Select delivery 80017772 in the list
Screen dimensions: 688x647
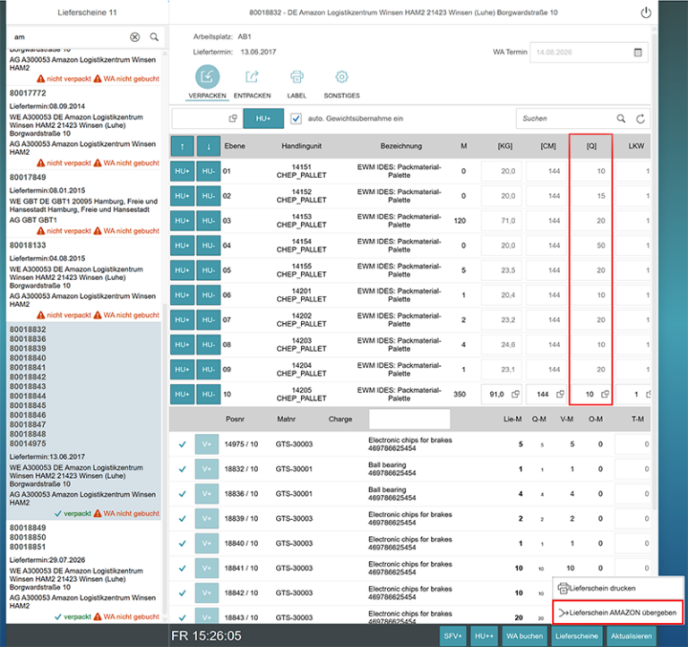84,130
